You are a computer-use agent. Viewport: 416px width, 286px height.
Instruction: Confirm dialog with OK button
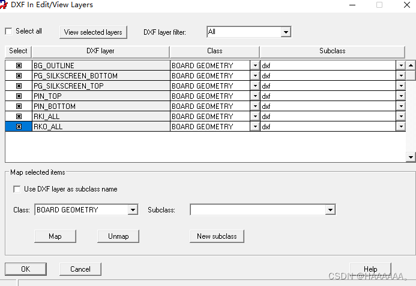[x=25, y=269]
